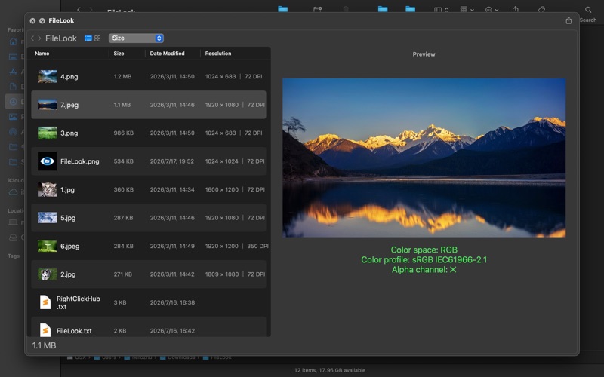
Task: Select the file name FileLook.txt
Action: [74, 331]
